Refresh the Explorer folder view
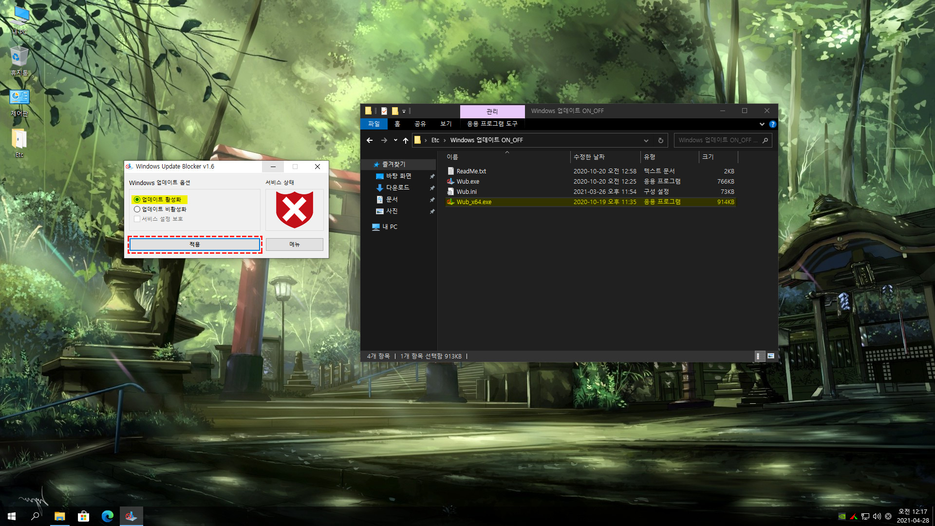 (661, 140)
